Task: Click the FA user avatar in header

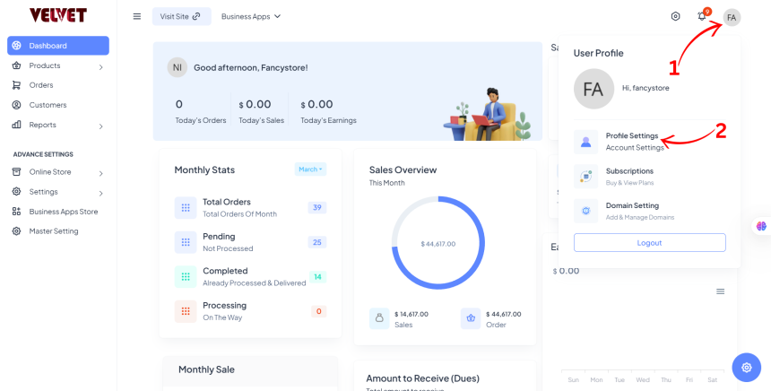Action: (x=732, y=17)
